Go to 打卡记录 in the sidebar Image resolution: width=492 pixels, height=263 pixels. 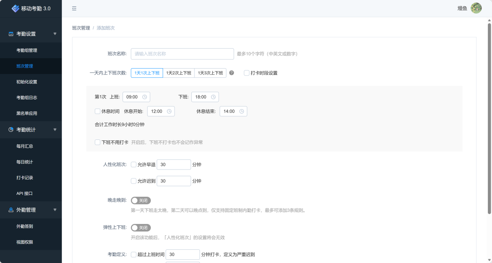[x=25, y=178]
